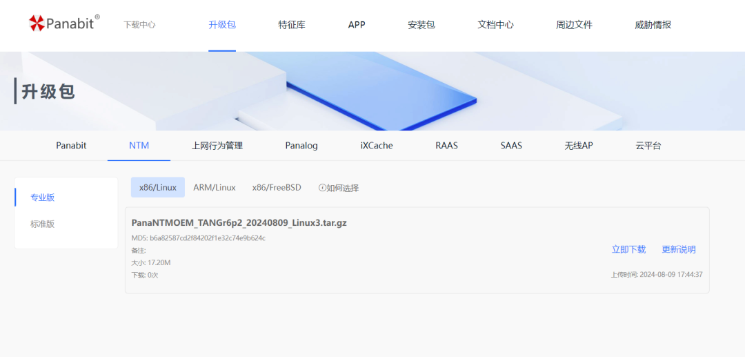The image size is (745, 357).
Task: Select 标准版 in the sidebar
Action: (43, 224)
